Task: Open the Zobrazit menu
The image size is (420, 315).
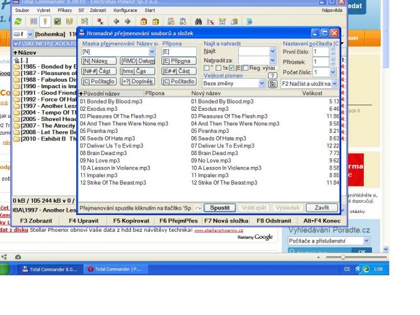Action: click(x=98, y=10)
